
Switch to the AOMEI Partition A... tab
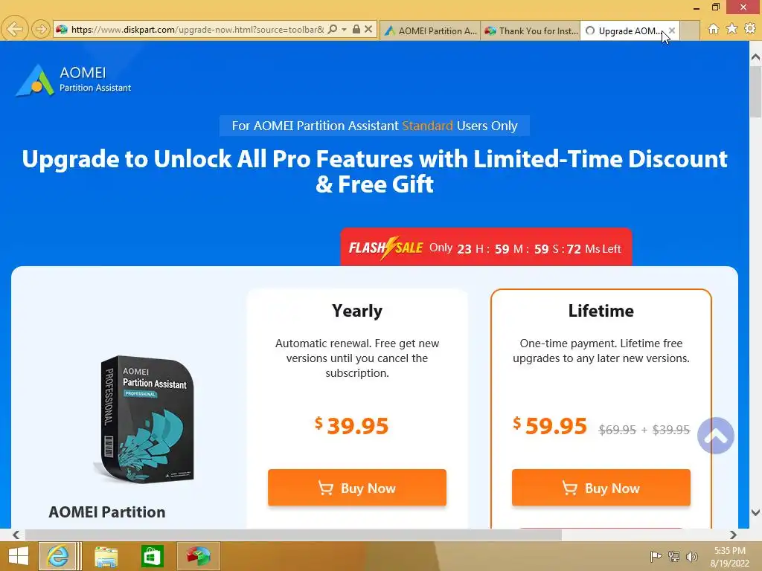(430, 30)
